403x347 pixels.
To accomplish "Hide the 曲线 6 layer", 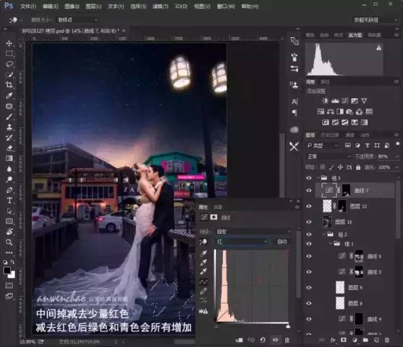I will click(309, 256).
